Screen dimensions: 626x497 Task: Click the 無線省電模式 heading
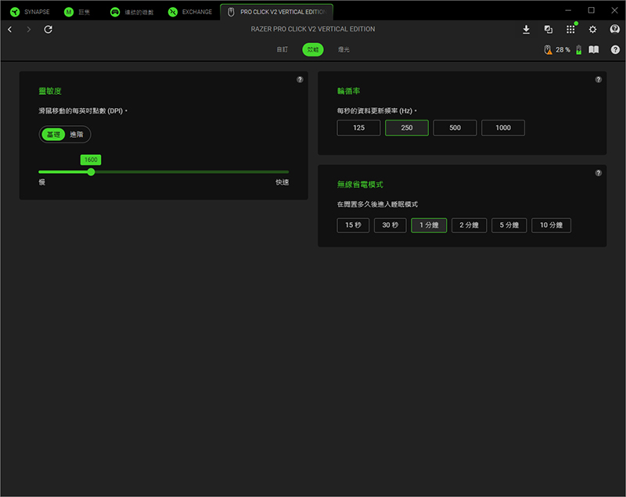(360, 185)
